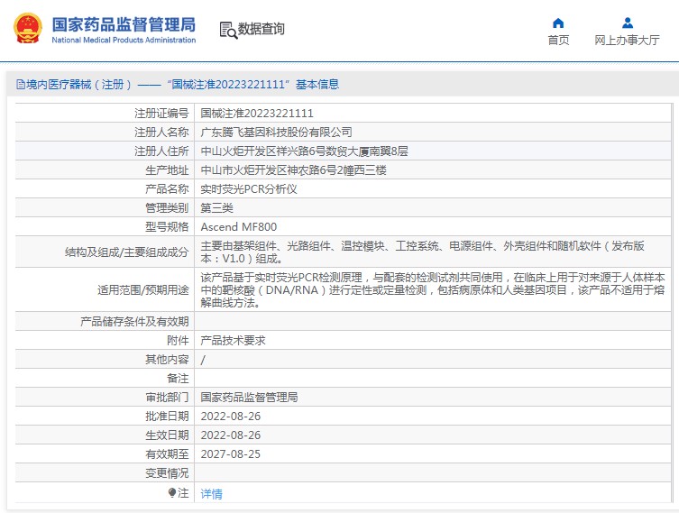Select product name 实时荧光PCR分析仪
Image resolution: width=679 pixels, height=513 pixels.
pos(249,189)
